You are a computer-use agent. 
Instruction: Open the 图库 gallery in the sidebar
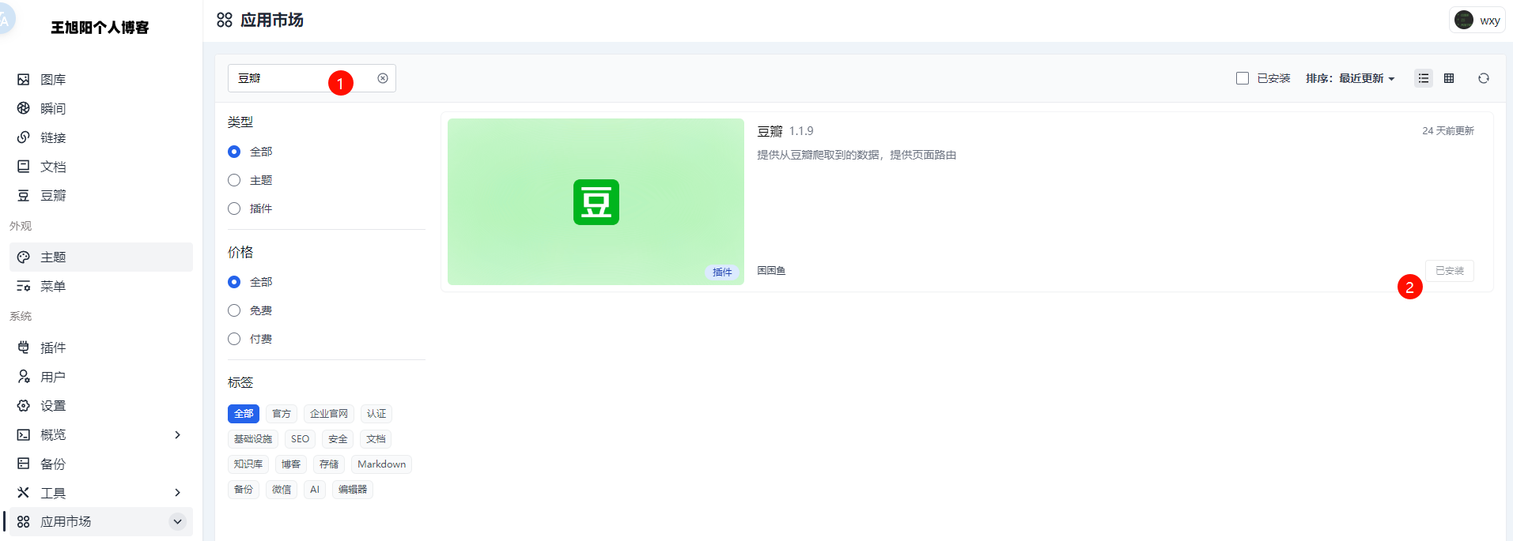click(x=53, y=80)
